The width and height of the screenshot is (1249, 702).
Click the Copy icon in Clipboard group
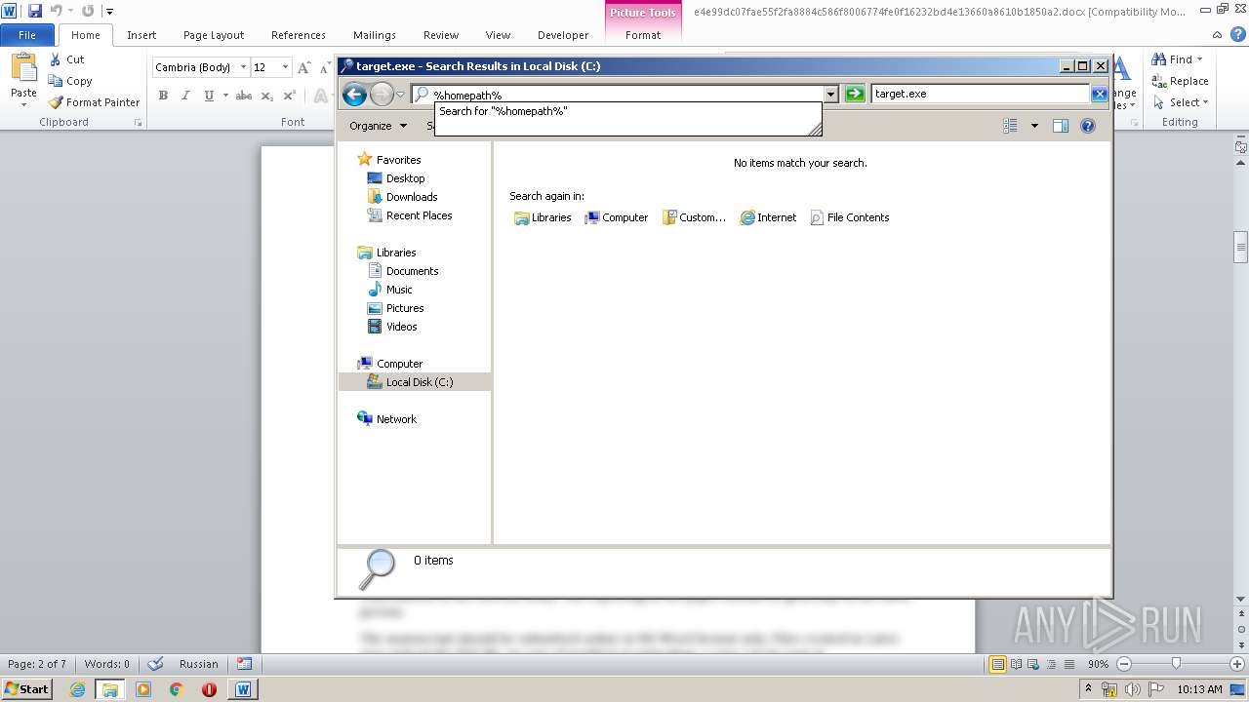click(56, 81)
